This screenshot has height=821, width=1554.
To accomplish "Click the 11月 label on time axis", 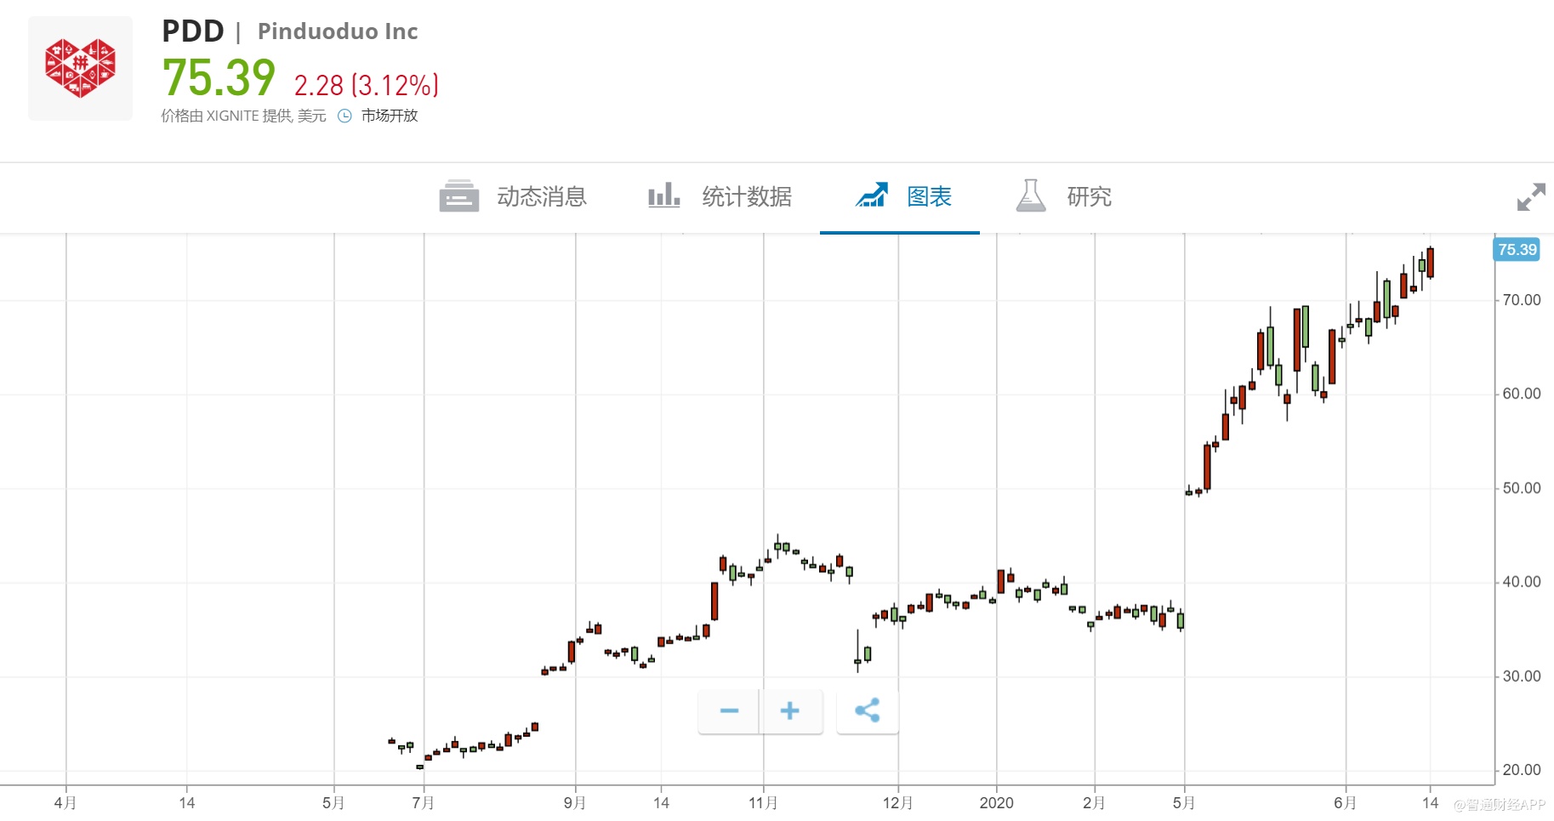I will (x=763, y=803).
